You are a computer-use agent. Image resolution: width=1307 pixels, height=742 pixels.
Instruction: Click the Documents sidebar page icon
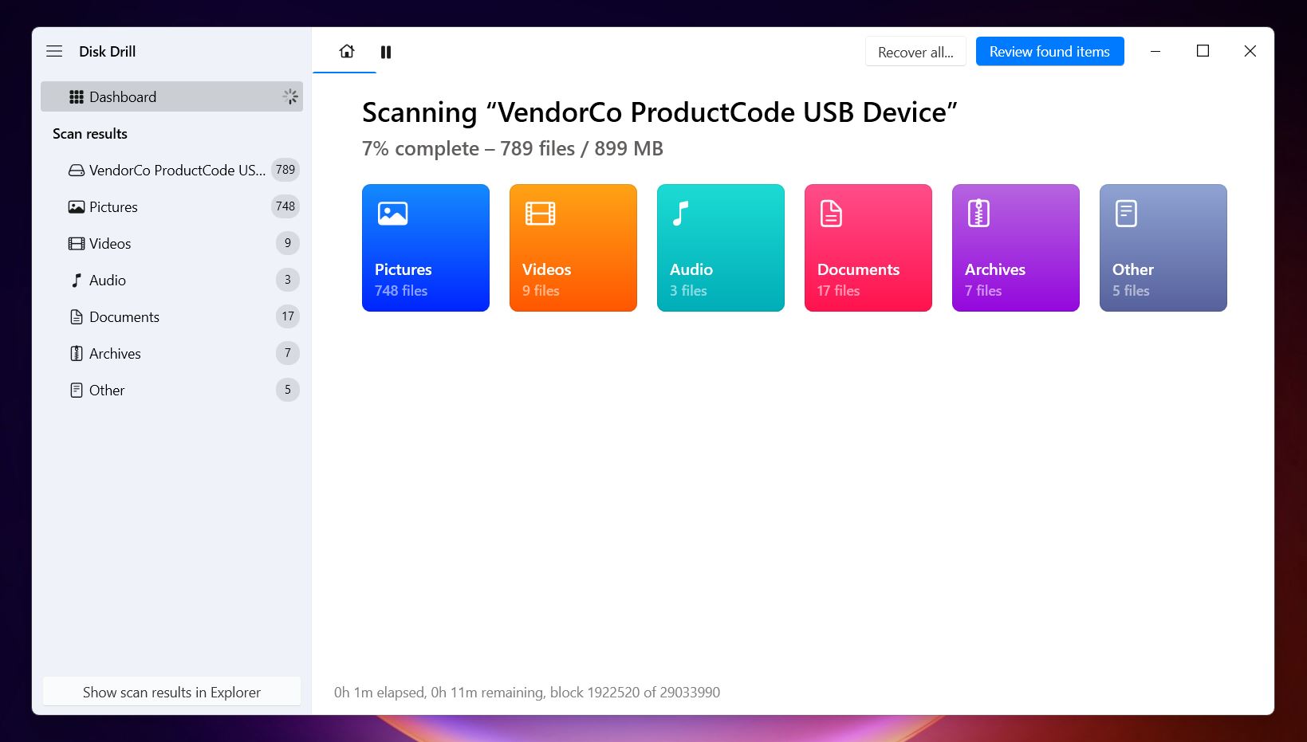click(x=77, y=316)
